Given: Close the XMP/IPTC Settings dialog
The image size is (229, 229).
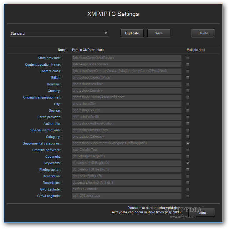Looking at the screenshot, I should 201,213.
